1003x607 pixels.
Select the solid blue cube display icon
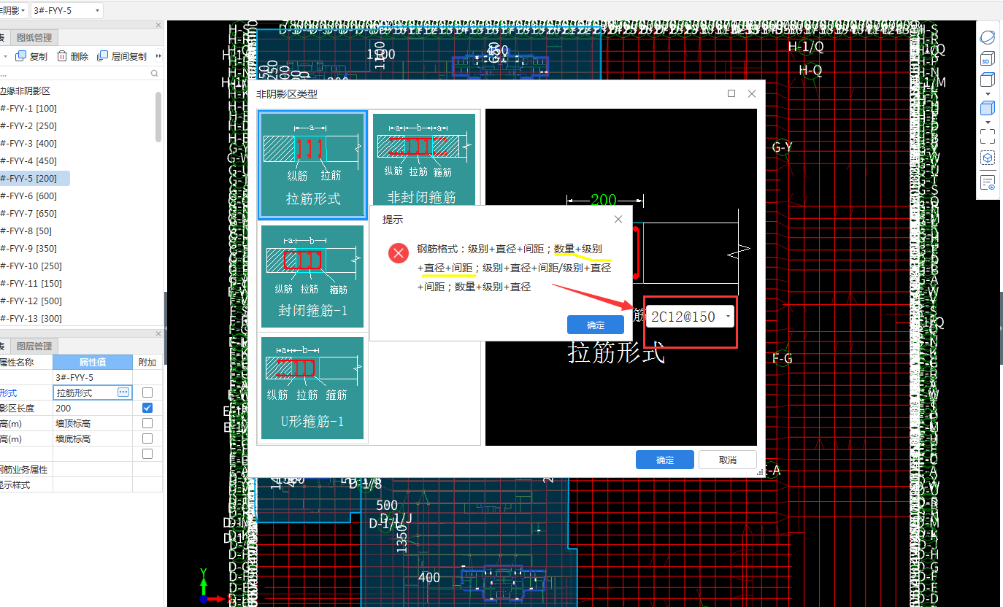tap(987, 109)
